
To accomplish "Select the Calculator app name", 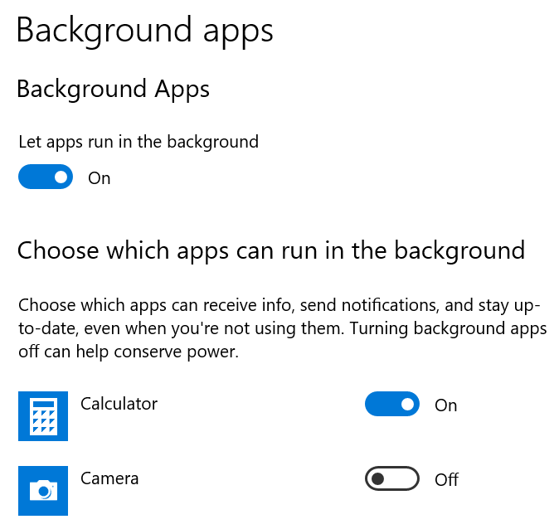I will pos(119,404).
